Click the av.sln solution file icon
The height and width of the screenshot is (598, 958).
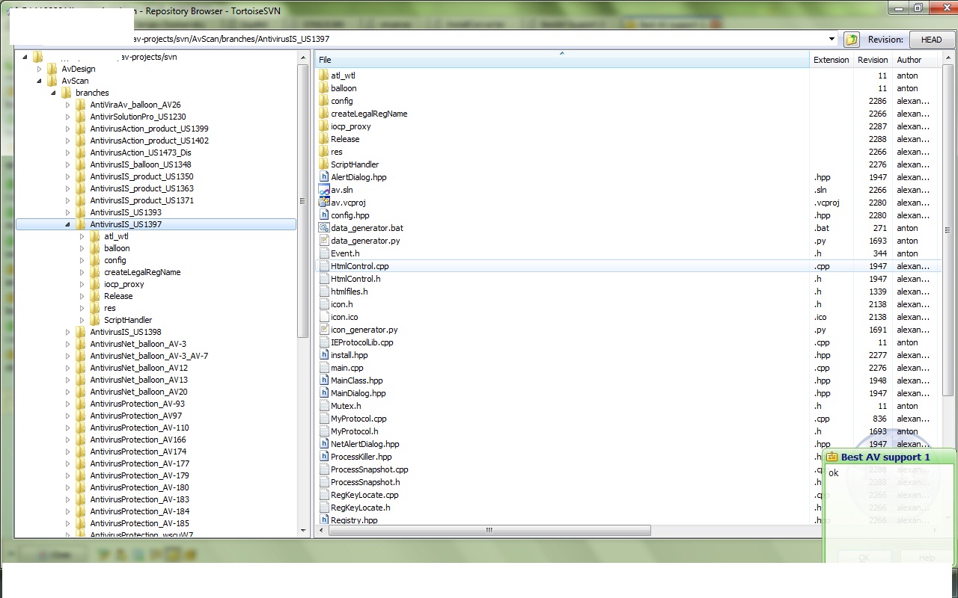point(324,190)
